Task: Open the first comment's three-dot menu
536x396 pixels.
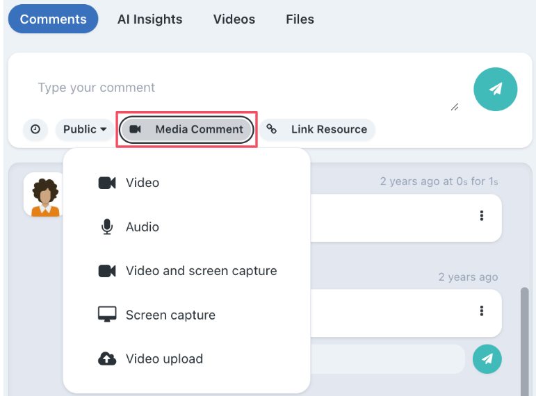Action: pyautogui.click(x=482, y=216)
